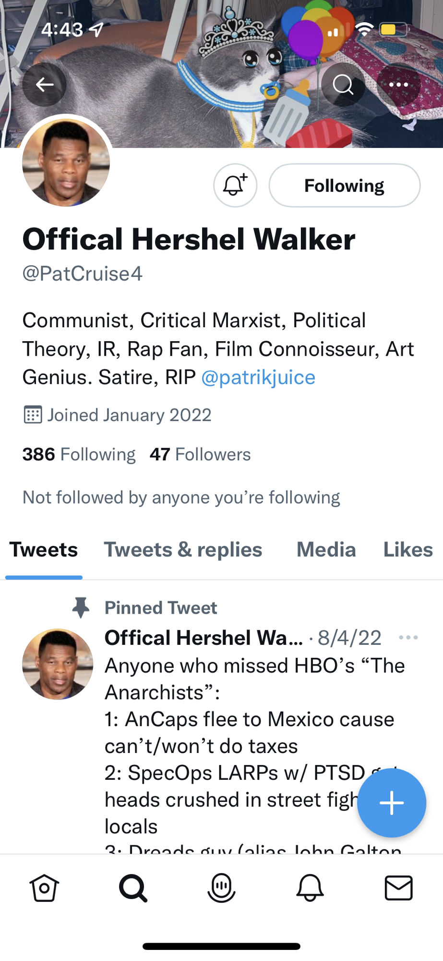Open profile search magnifier icon
Screen dimensions: 443x961
pos(343,85)
